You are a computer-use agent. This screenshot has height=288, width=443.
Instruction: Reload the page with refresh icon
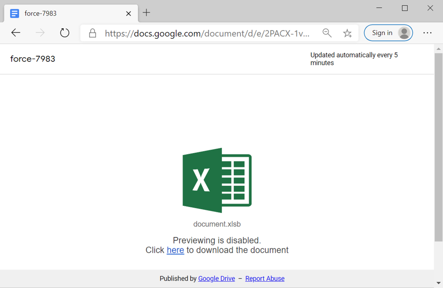[x=65, y=33]
